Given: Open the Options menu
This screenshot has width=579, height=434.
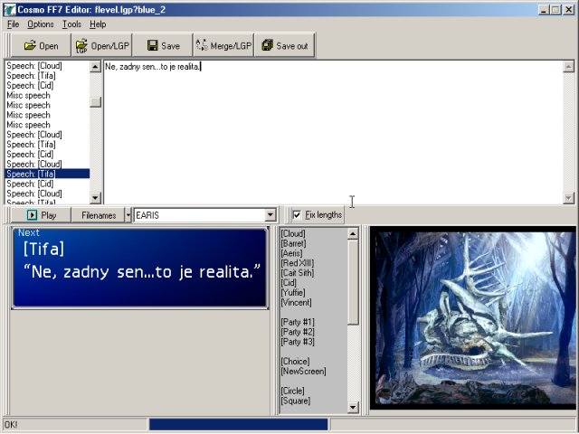Looking at the screenshot, I should click(x=41, y=24).
